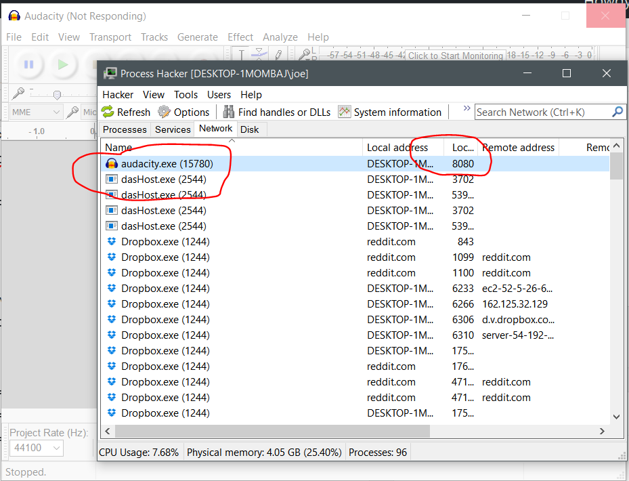Open Find handles or DLLs (binoculars)
The width and height of the screenshot is (629, 481).
(277, 112)
